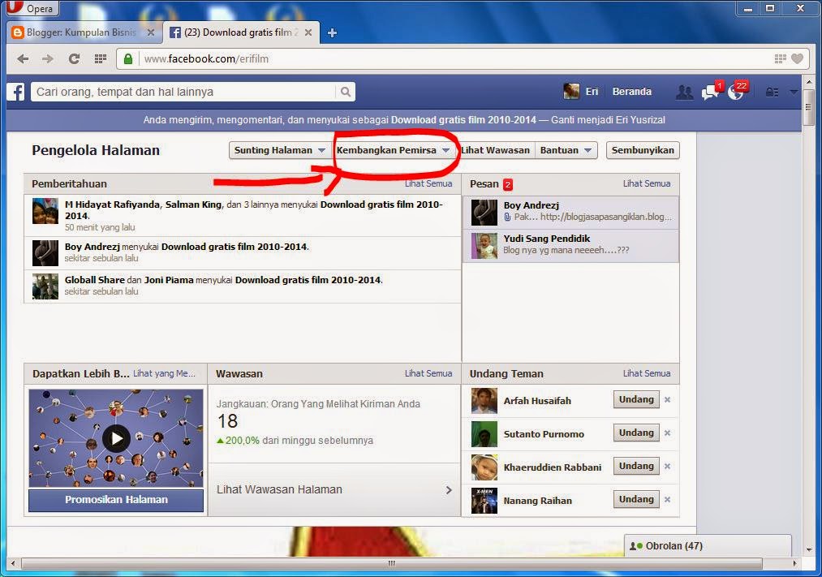Viewport: 822px width, 577px height.
Task: Click Beranda in the top bar
Action: point(631,92)
